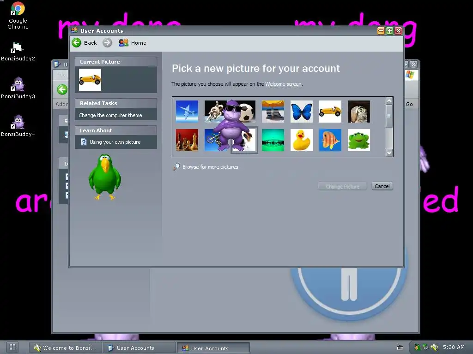Image resolution: width=473 pixels, height=354 pixels.
Task: Open the Google Chrome desktop shortcut
Action: click(18, 15)
